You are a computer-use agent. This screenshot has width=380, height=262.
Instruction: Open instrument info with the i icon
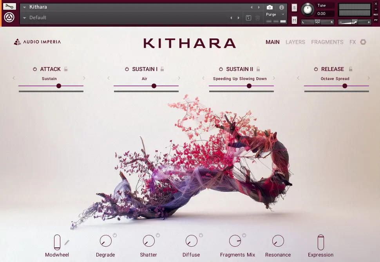pos(281,7)
